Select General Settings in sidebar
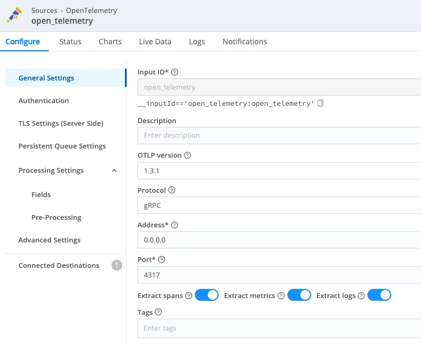 click(66, 78)
